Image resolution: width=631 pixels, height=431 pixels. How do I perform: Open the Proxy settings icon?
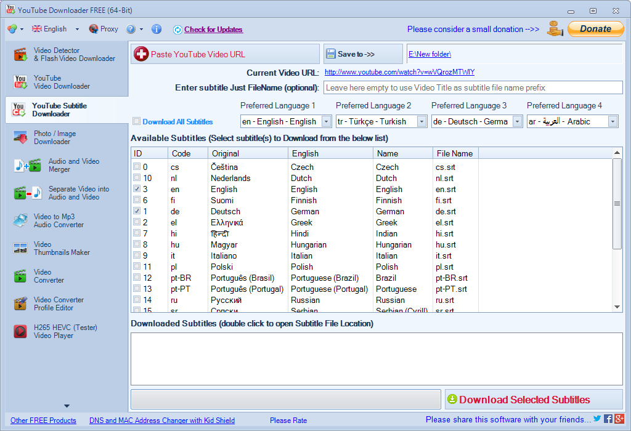(94, 29)
